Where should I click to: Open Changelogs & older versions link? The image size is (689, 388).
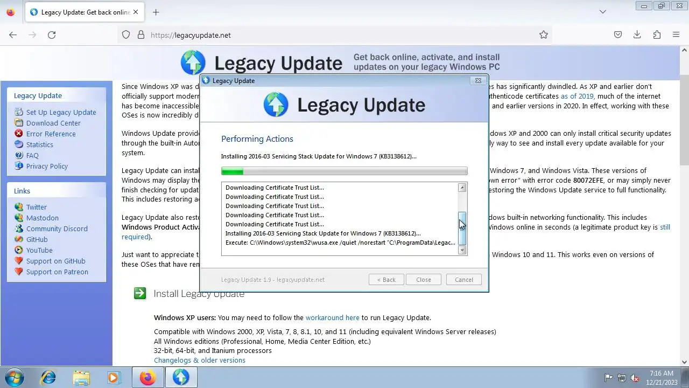pos(200,360)
